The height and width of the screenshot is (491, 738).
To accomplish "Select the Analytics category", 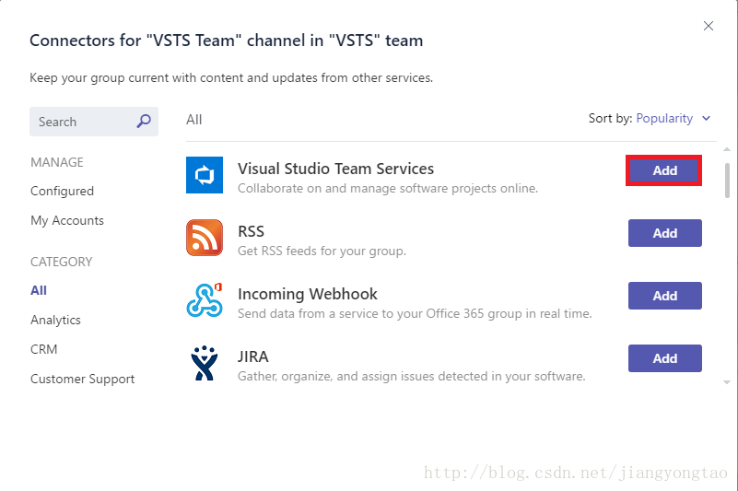I will [55, 320].
